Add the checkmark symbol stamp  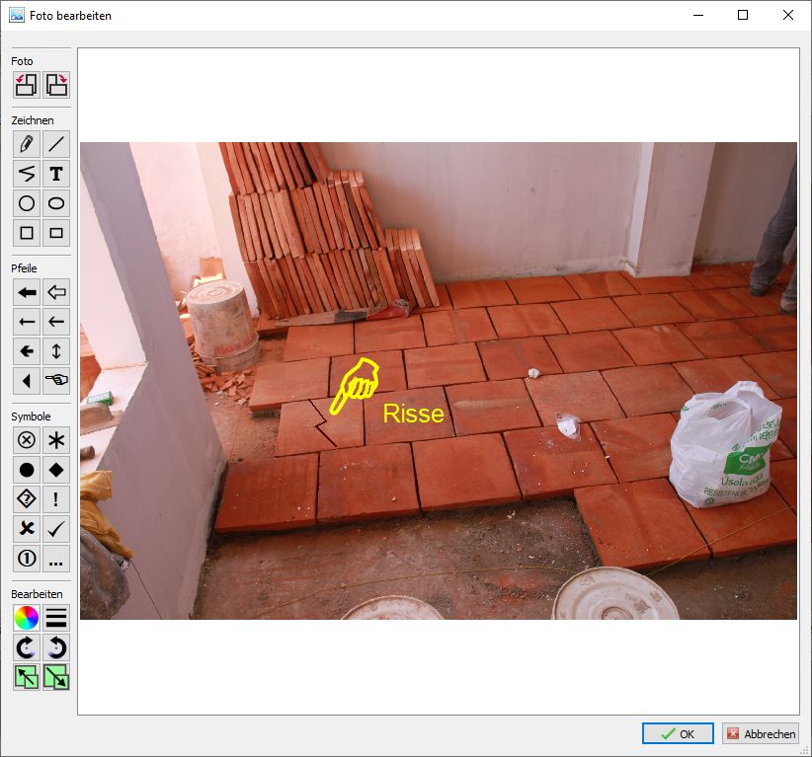point(56,529)
